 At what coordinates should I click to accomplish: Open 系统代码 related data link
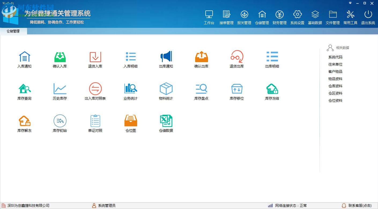(x=335, y=57)
